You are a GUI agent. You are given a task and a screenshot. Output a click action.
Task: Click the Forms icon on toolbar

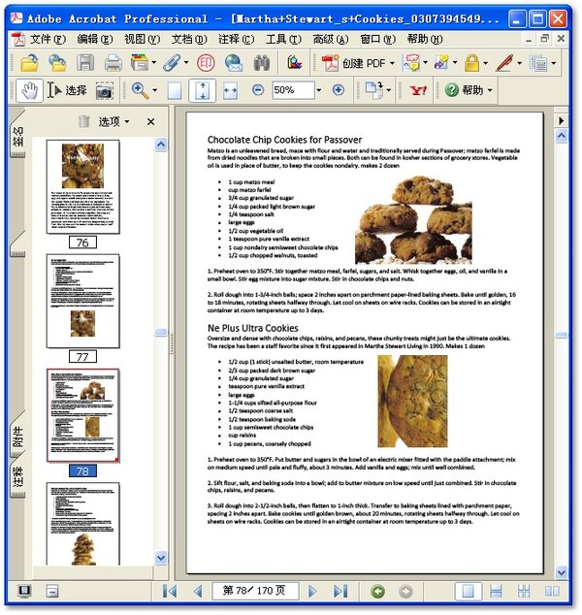539,63
